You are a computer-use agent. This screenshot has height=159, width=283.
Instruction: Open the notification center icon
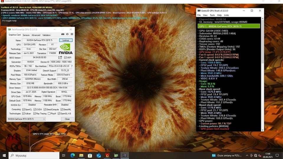click(277, 155)
